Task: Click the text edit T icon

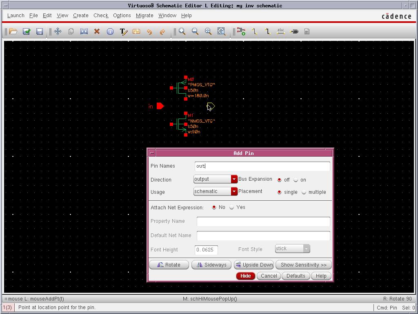Action: [123, 32]
